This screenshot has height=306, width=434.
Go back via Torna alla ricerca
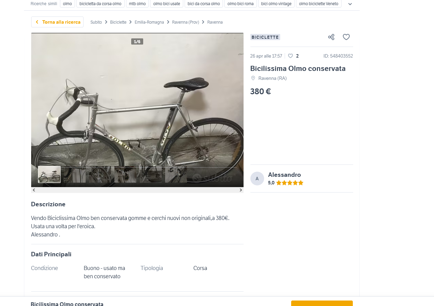(57, 22)
